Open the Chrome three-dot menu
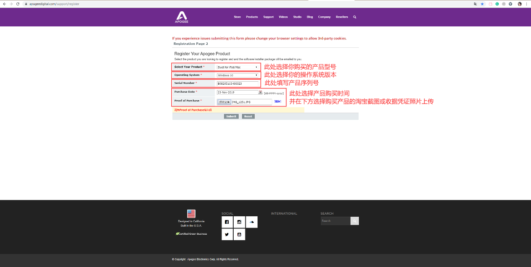 pyautogui.click(x=526, y=4)
